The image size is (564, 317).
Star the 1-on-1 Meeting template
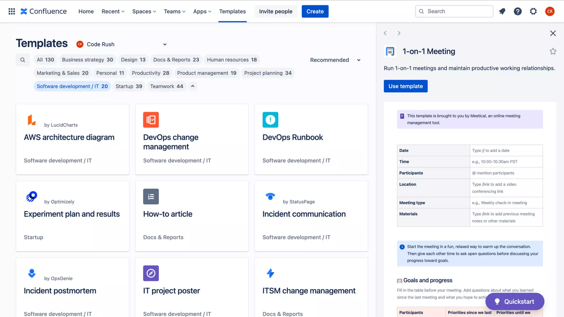553,51
